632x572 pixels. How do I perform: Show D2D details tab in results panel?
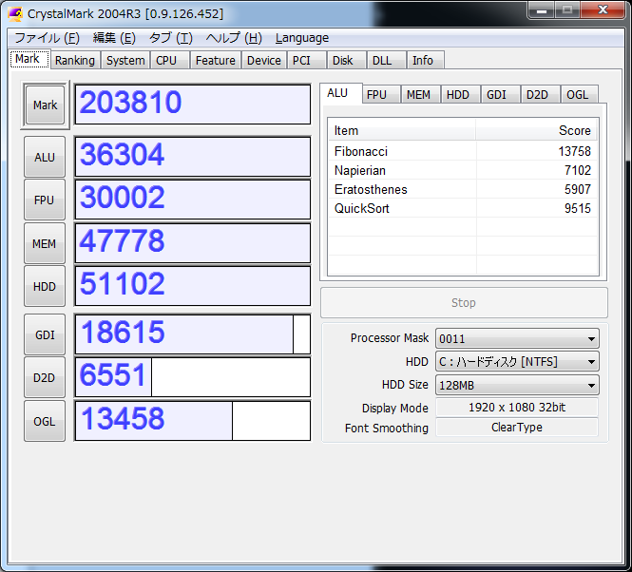tap(540, 94)
